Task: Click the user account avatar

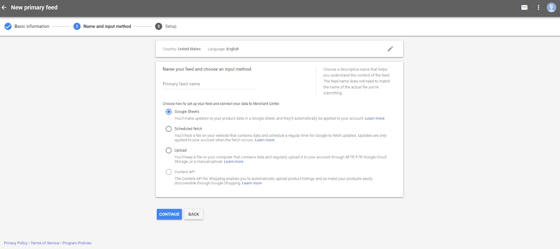Action: click(551, 7)
